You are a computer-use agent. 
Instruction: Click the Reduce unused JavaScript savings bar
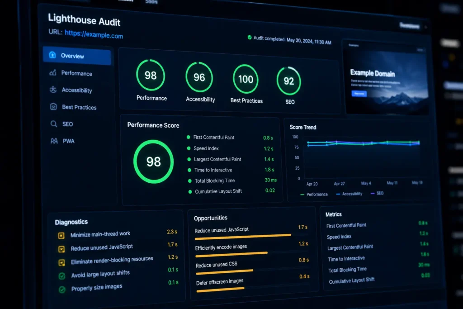[x=243, y=237]
